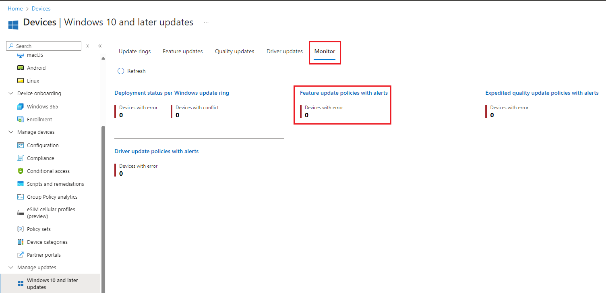Click the Conditional access shield icon
This screenshot has width=606, height=293.
tap(21, 171)
